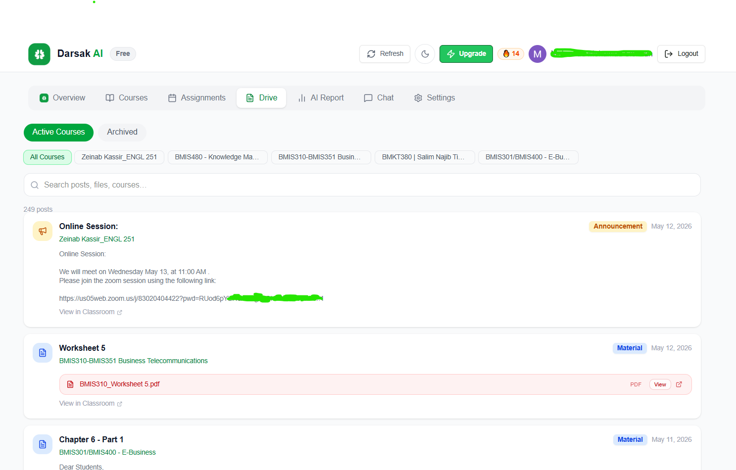
Task: Open the streak flame counter showing 14
Action: 511,54
